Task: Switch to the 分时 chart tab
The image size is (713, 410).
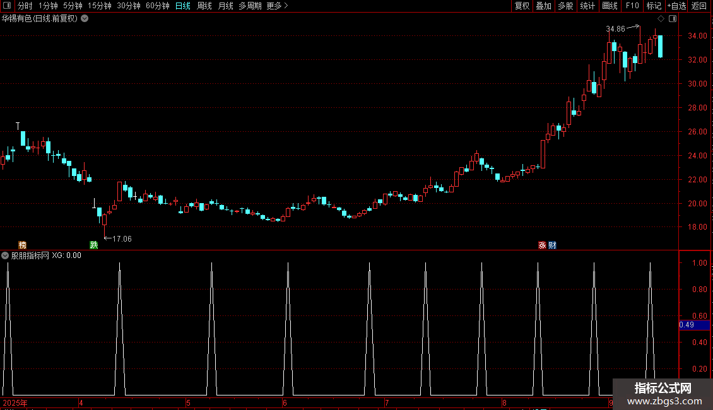Action: click(25, 6)
